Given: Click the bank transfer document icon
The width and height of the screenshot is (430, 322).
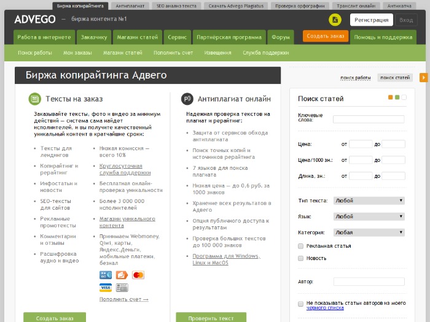Looking at the screenshot, I should pos(122,288).
